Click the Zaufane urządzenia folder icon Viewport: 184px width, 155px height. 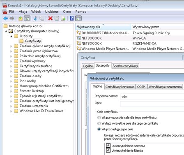(16, 106)
